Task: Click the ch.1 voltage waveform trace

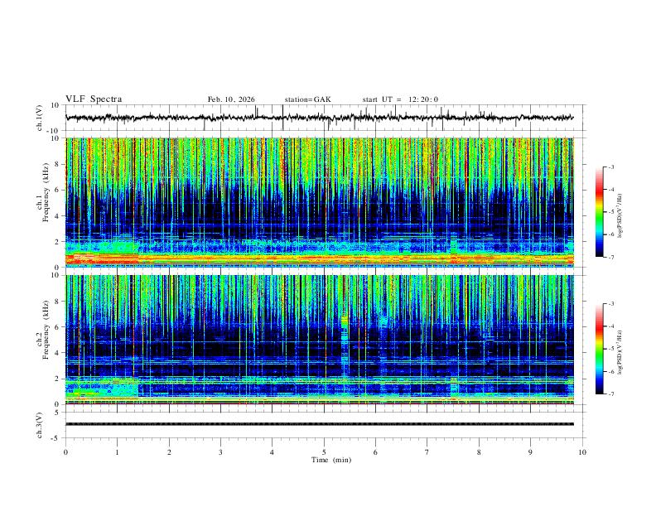Action: point(319,118)
